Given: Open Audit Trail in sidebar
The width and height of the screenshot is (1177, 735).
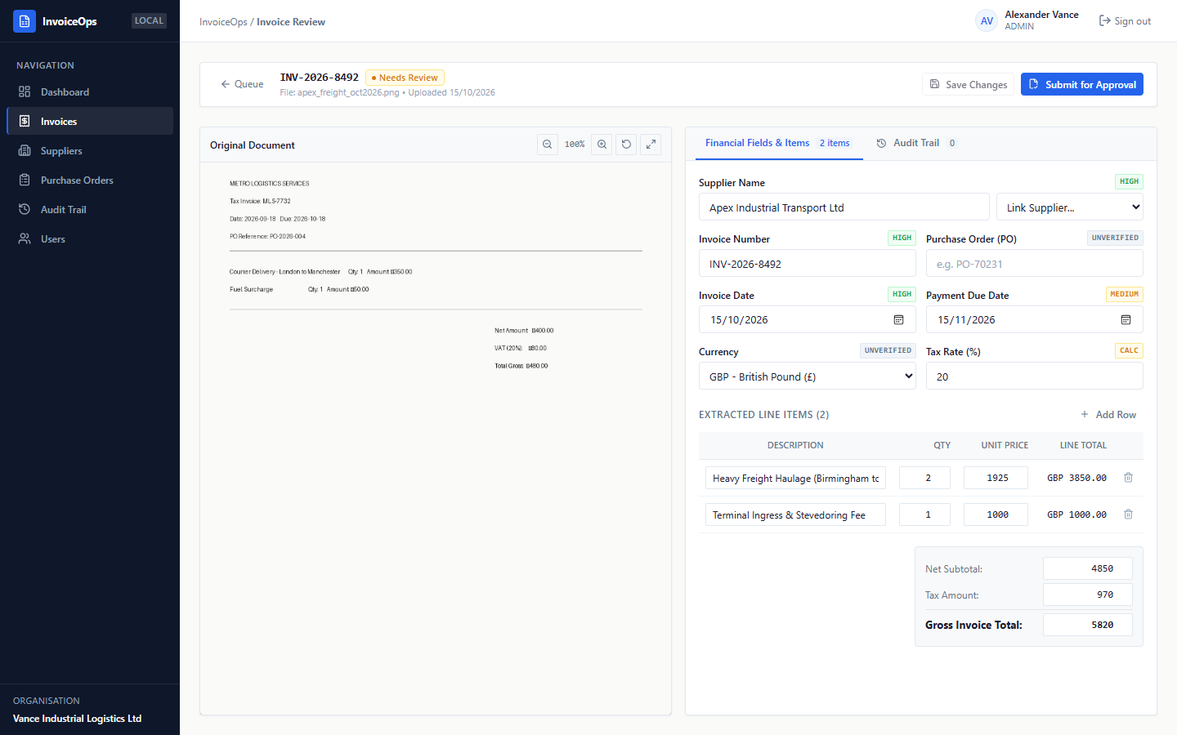Looking at the screenshot, I should (90, 210).
